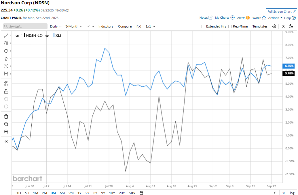The width and height of the screenshot is (298, 195).
Task: Open the 1x1 grid layout dropdown
Action: coord(150,26)
